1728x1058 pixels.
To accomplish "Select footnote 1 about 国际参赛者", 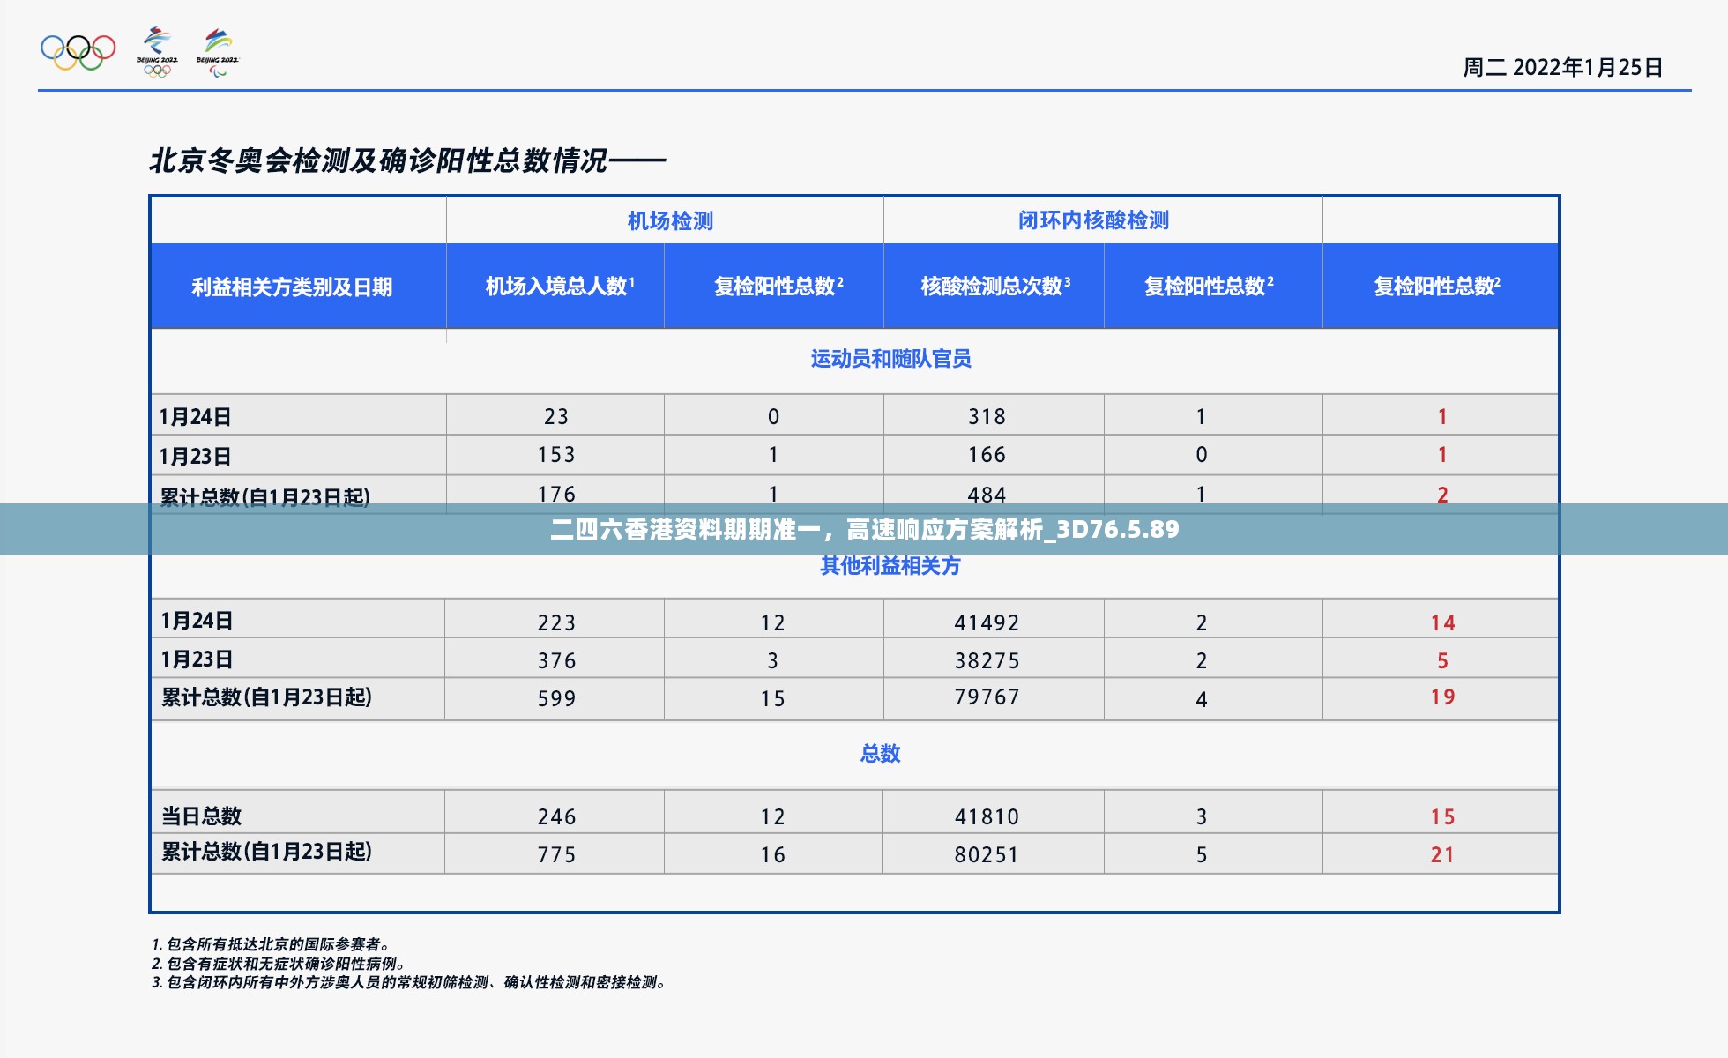I will 272,944.
